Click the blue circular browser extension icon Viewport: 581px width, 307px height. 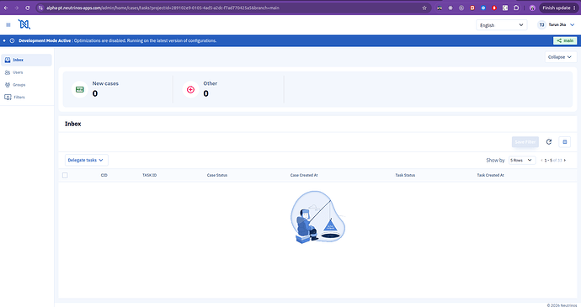[483, 8]
